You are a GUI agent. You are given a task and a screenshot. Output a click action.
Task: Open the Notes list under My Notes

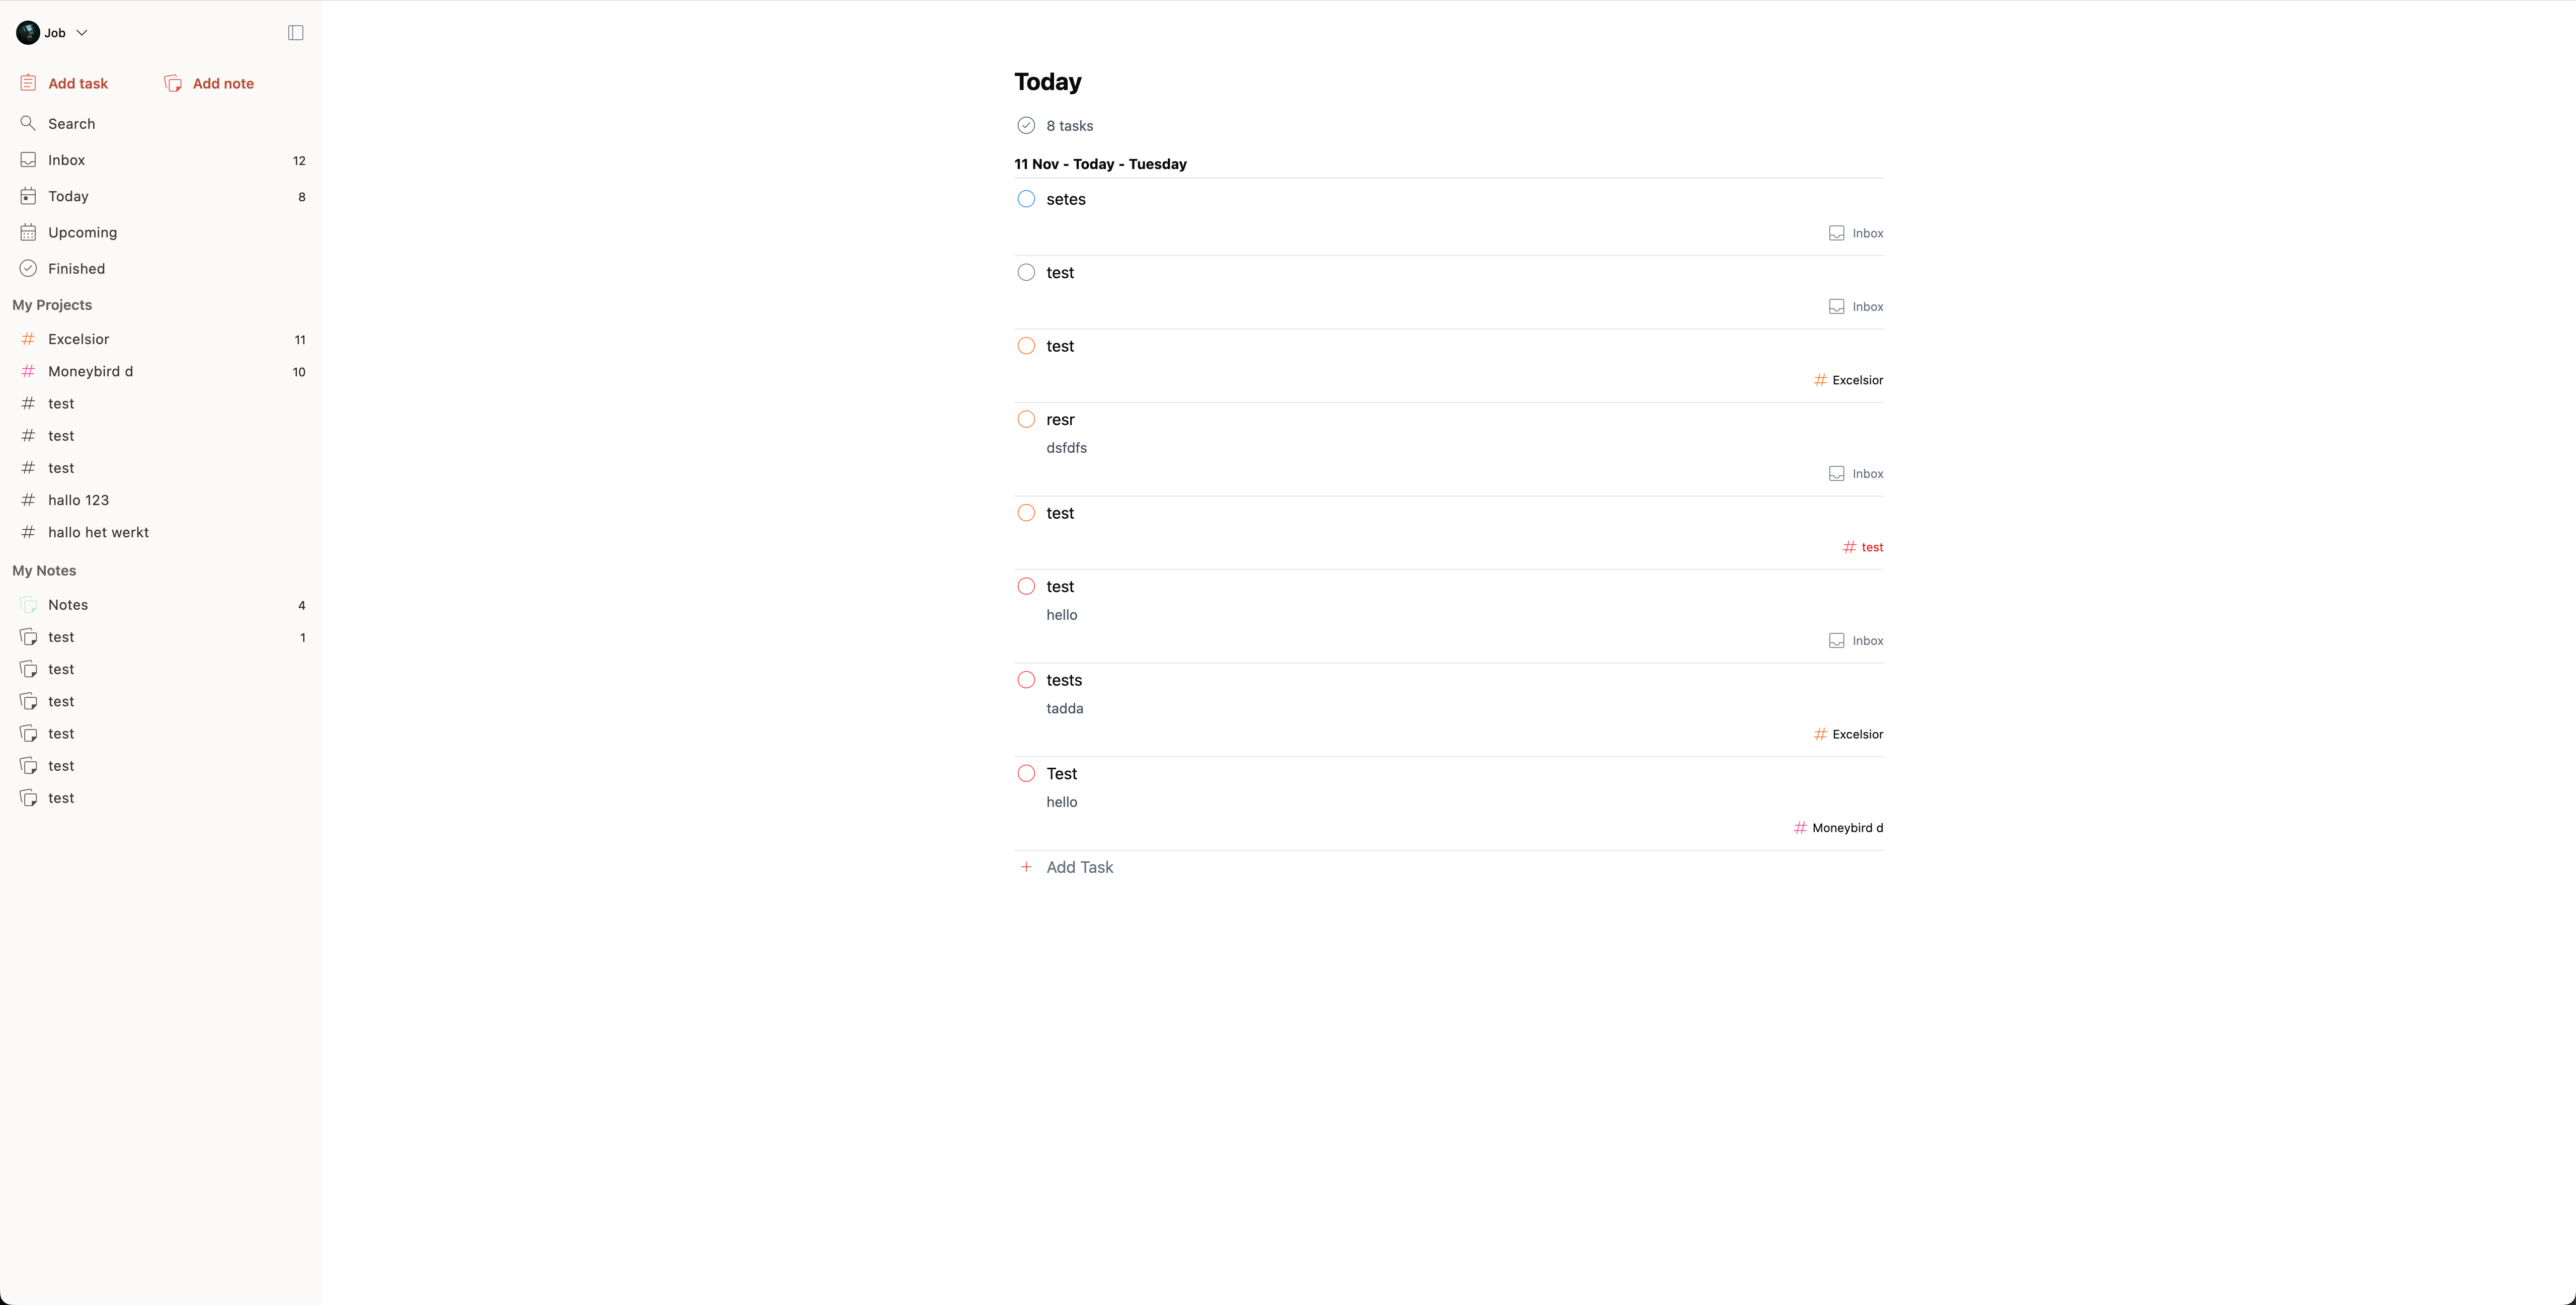(68, 604)
